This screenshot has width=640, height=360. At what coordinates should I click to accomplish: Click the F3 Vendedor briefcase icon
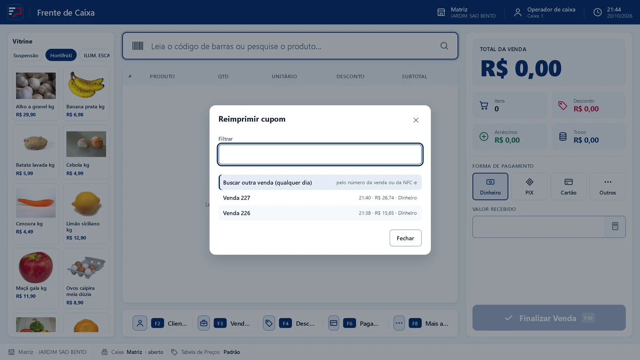(x=204, y=323)
